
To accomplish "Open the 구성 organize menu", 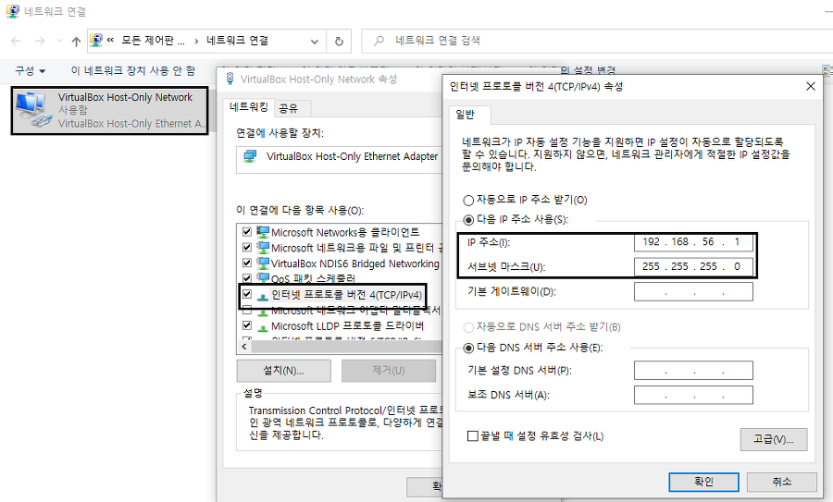I will [x=30, y=70].
